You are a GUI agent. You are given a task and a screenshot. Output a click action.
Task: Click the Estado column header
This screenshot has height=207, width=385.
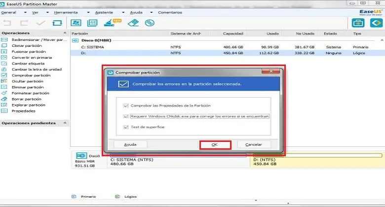coord(330,34)
